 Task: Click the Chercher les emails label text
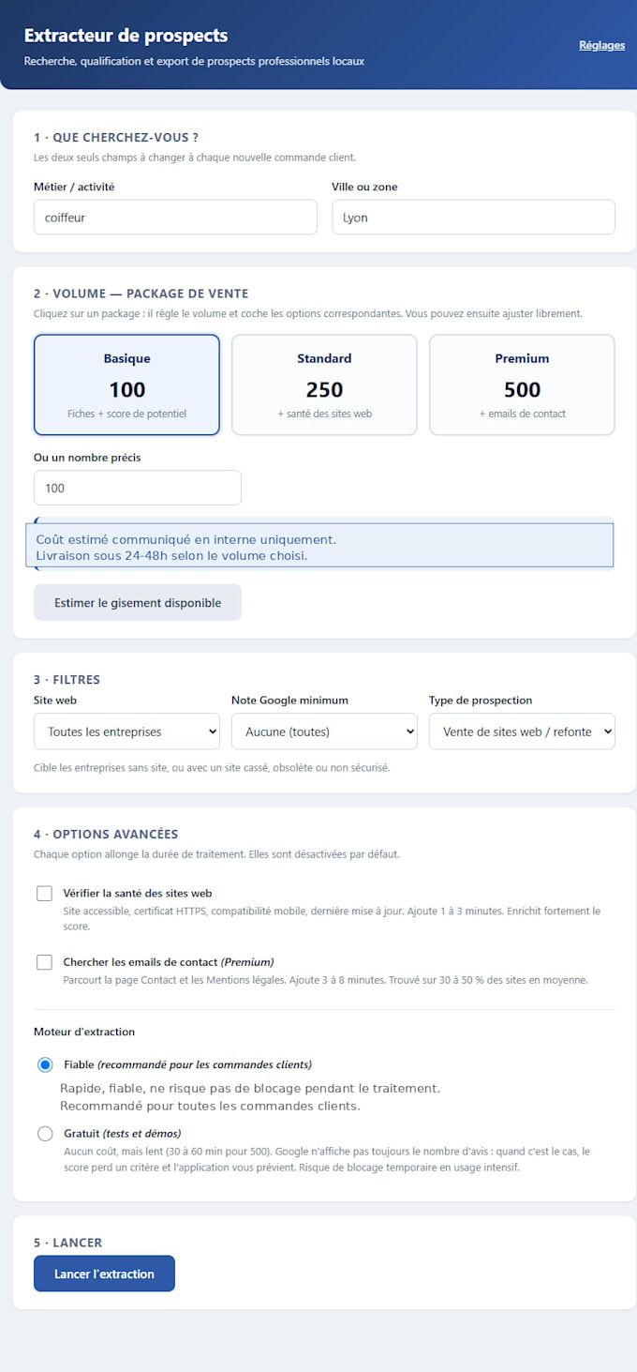pyautogui.click(x=169, y=962)
